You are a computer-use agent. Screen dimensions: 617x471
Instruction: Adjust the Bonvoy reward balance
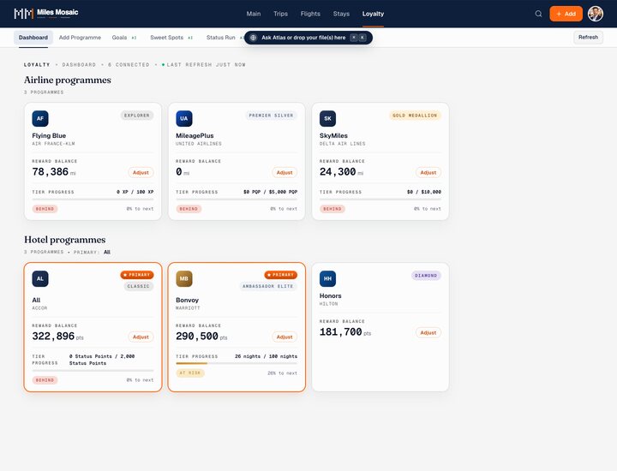pos(285,337)
